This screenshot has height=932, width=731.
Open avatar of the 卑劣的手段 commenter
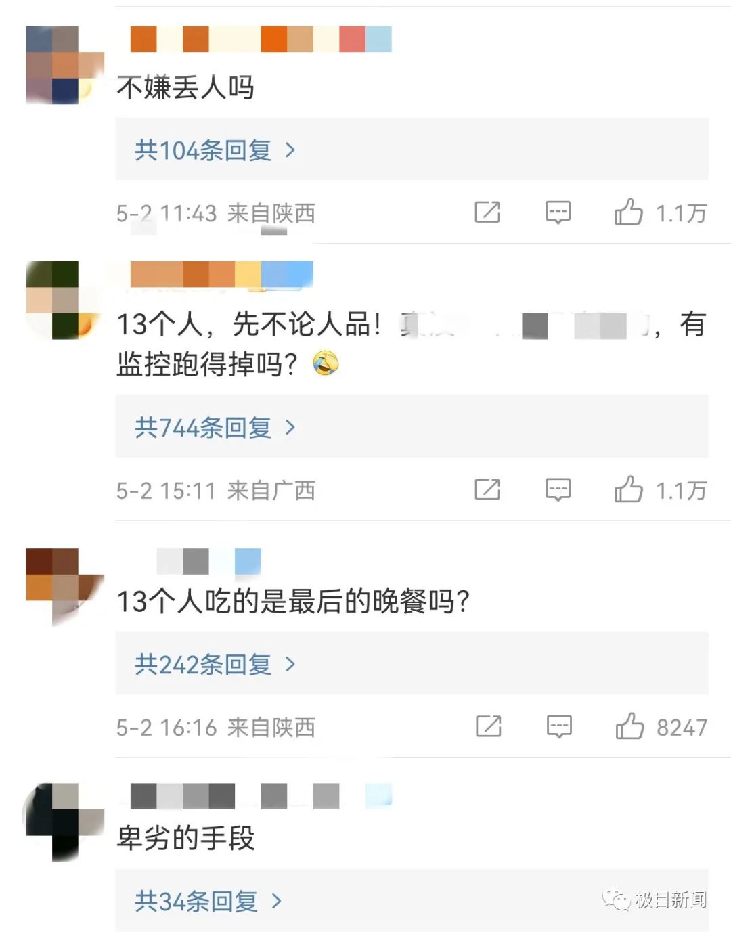point(64,822)
